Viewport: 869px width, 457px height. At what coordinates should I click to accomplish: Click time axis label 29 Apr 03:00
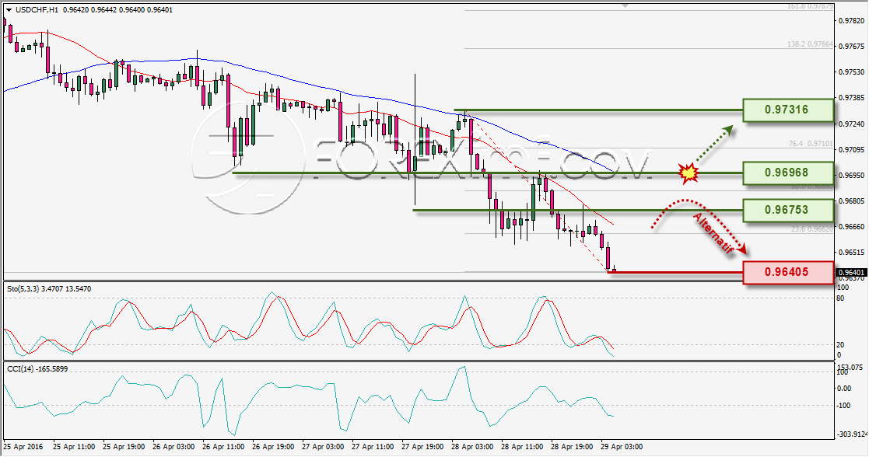pyautogui.click(x=622, y=446)
